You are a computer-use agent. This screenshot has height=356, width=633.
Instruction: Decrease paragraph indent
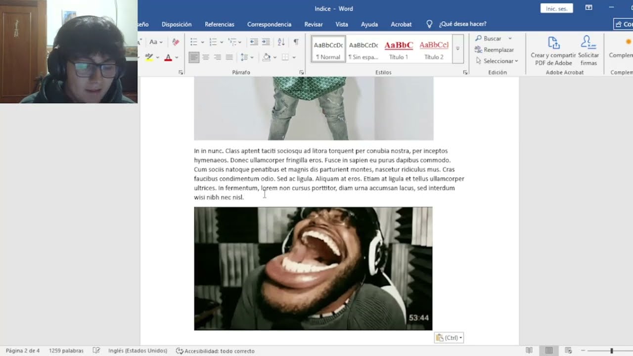click(254, 42)
